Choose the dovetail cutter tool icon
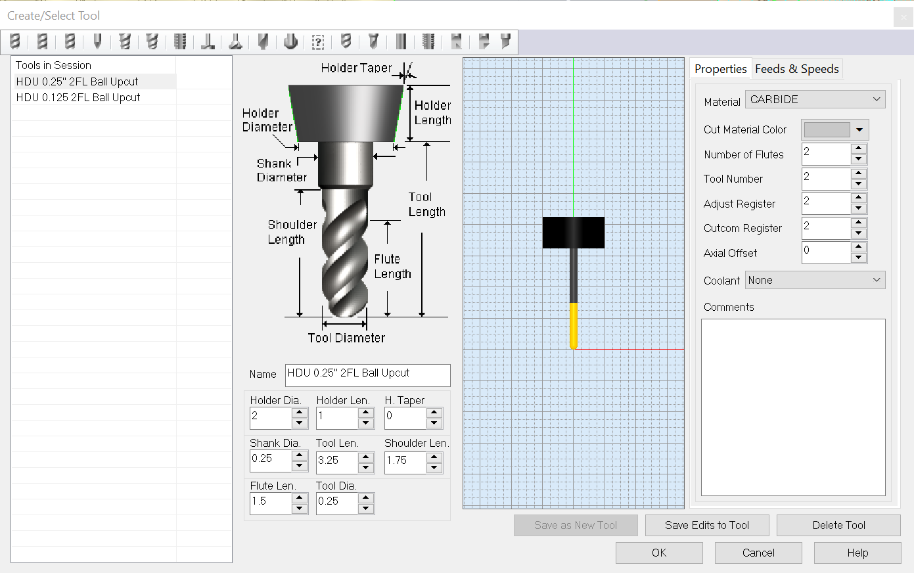 (x=235, y=42)
